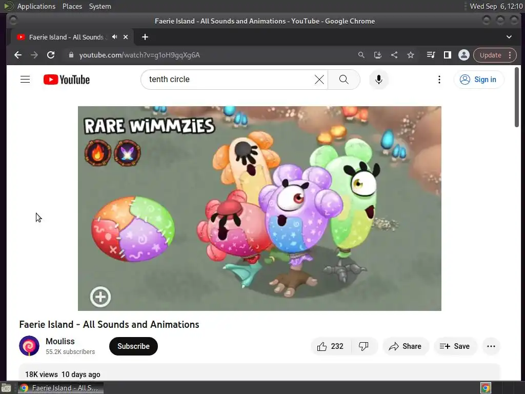
Task: Share the Faerie Island video
Action: point(405,346)
